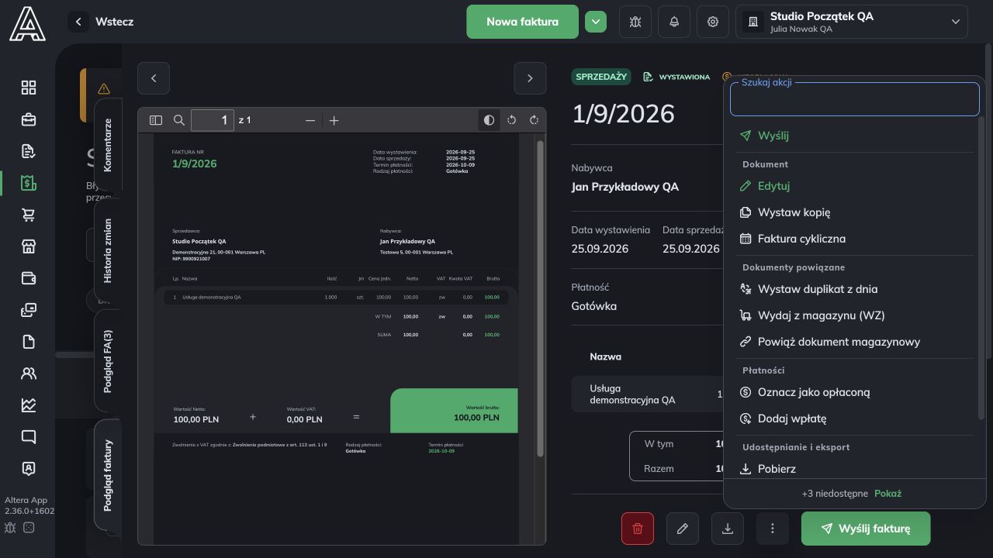993x558 pixels.
Task: Open the briefcase section in sidebar
Action: 29,119
